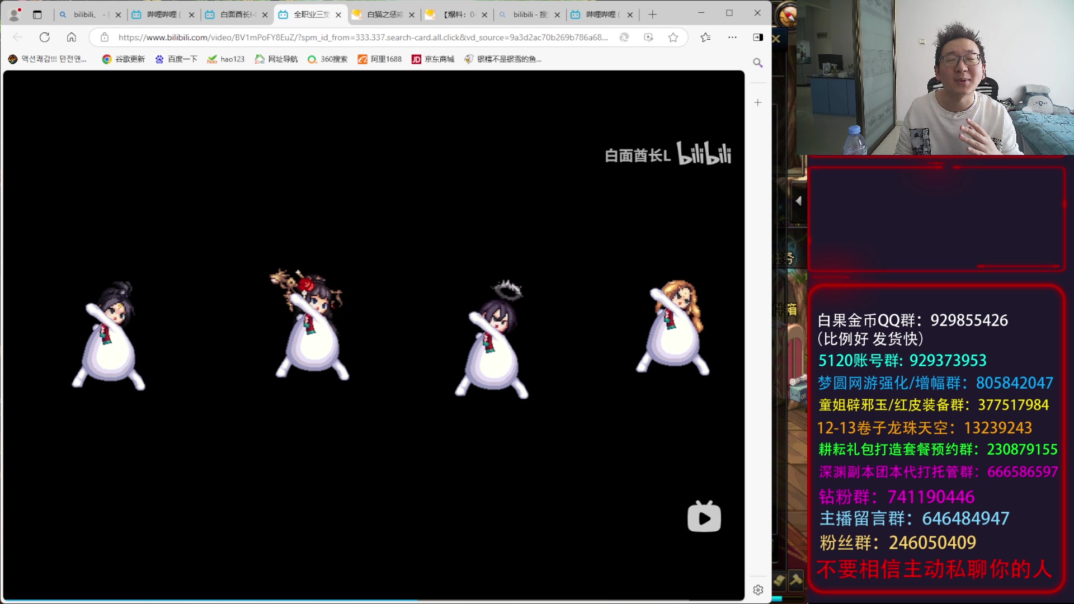Open sidebar settings gear icon

tap(758, 589)
